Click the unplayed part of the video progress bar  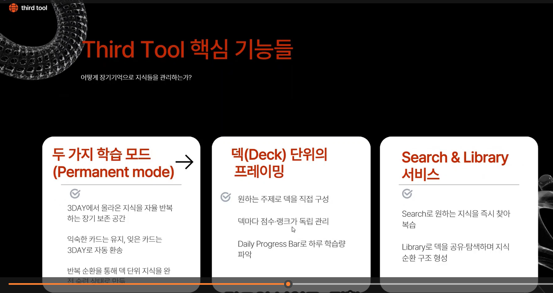click(422, 284)
